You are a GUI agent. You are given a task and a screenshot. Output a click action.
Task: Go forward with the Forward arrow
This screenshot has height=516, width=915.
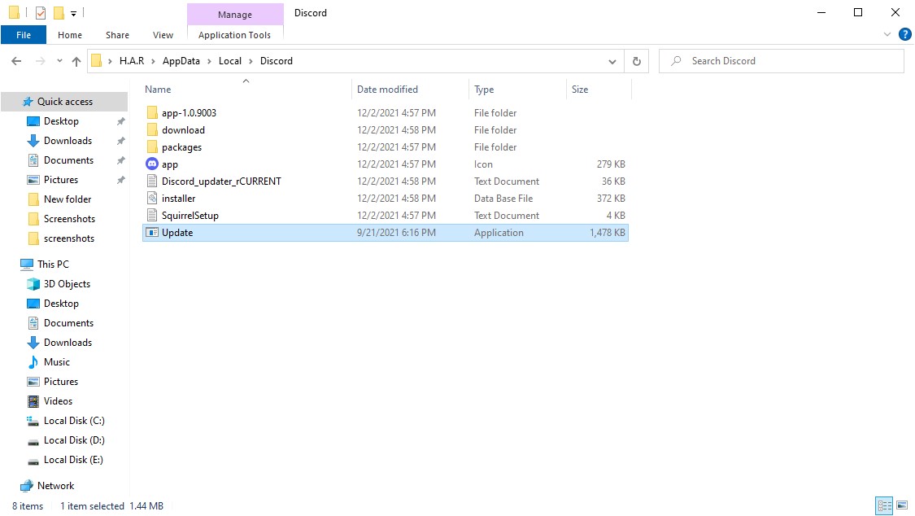(40, 61)
